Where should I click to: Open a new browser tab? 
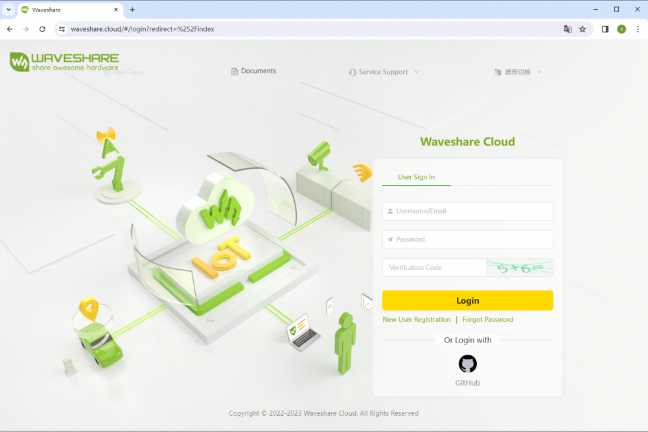pyautogui.click(x=132, y=10)
